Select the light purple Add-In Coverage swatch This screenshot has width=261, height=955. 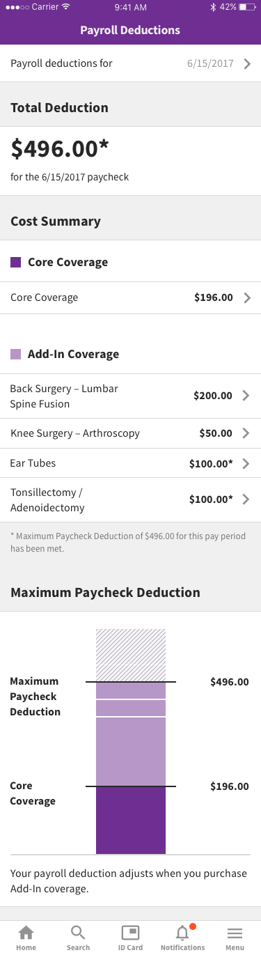coord(15,355)
